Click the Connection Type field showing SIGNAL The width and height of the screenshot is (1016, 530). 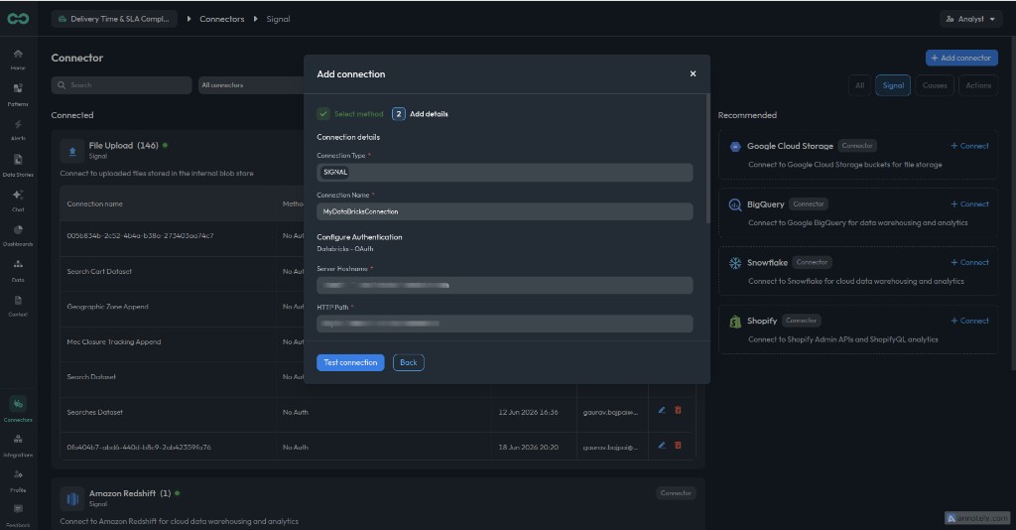[505, 173]
